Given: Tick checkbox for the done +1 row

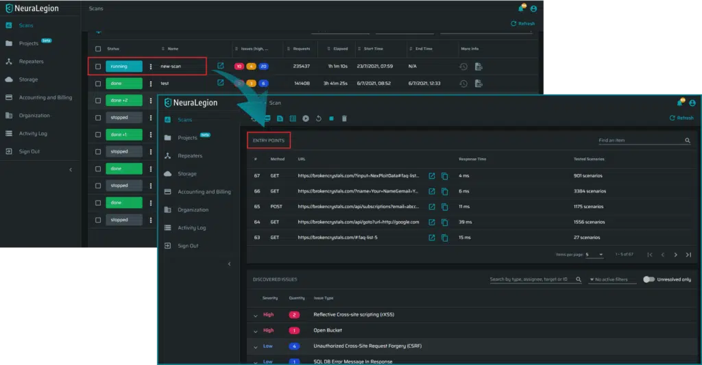Looking at the screenshot, I should pos(98,134).
